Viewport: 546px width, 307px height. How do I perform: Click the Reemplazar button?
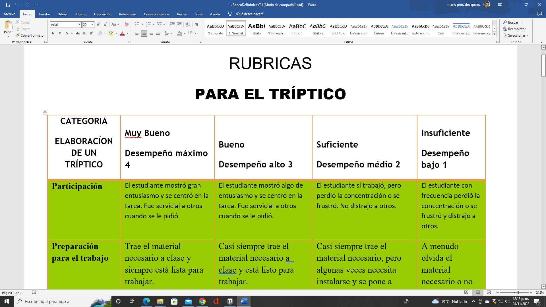tap(514, 29)
